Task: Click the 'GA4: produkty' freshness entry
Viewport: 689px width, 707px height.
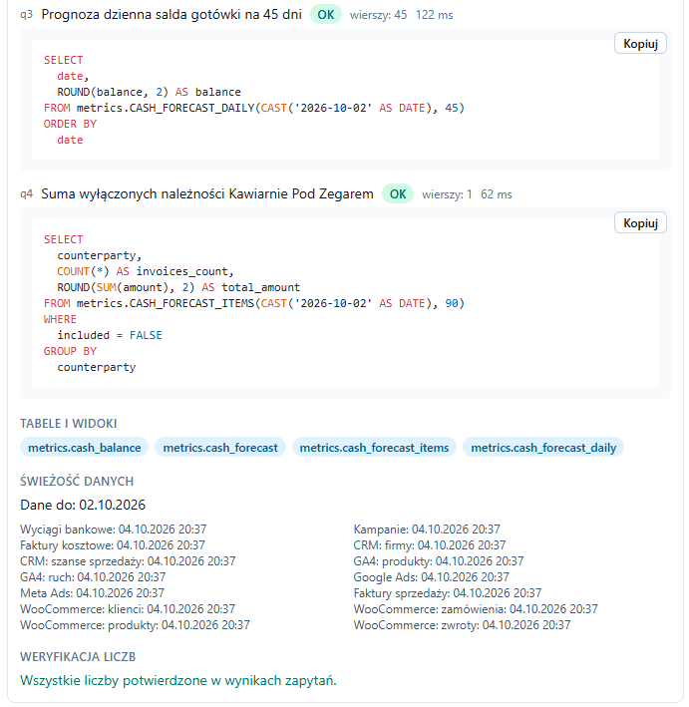Action: 439,560
